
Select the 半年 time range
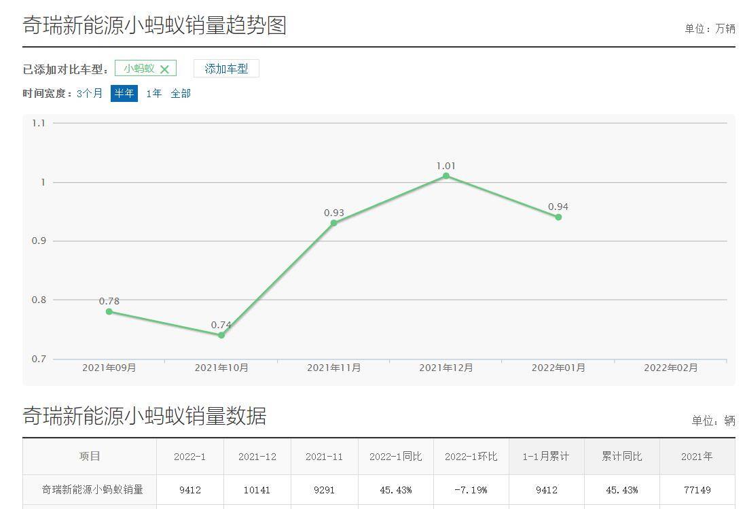(124, 93)
